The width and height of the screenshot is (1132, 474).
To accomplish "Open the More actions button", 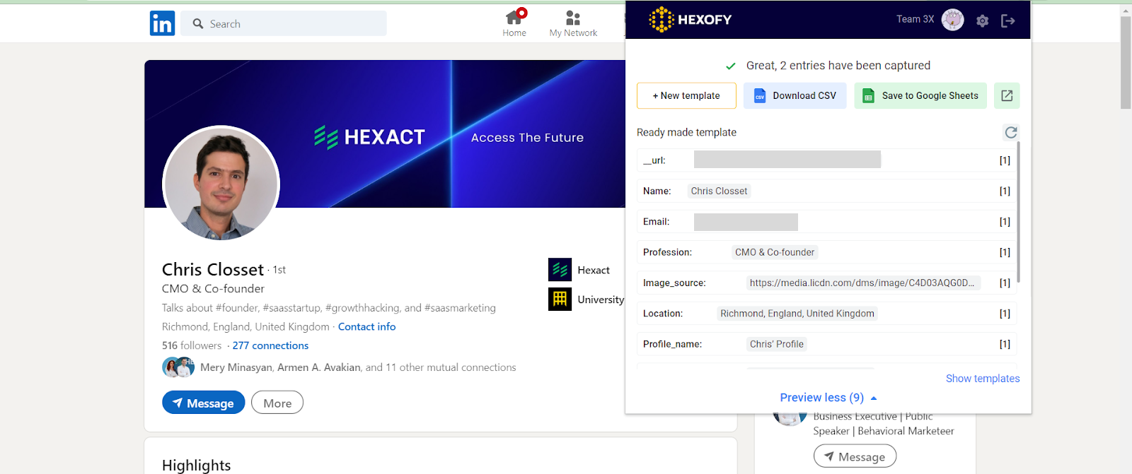I will (277, 403).
